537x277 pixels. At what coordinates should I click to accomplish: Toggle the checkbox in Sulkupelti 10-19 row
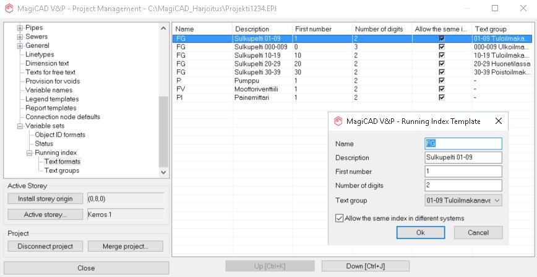(442, 55)
